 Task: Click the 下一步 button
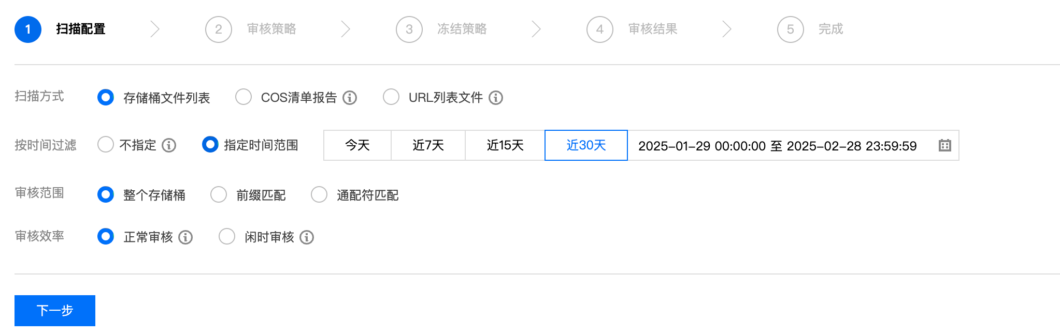(x=55, y=311)
